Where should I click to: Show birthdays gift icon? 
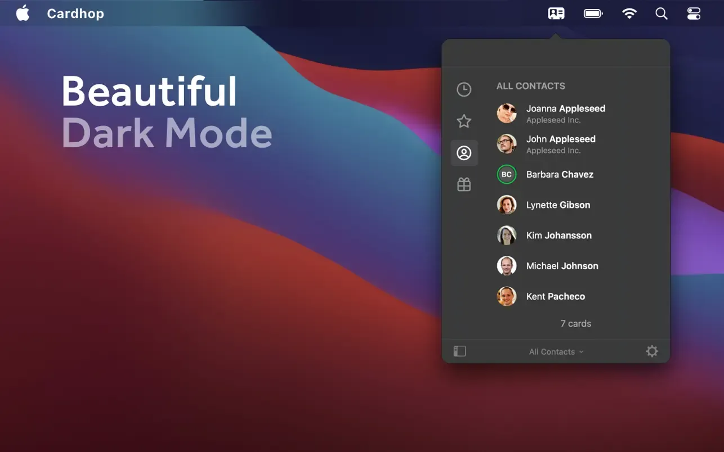pos(464,184)
